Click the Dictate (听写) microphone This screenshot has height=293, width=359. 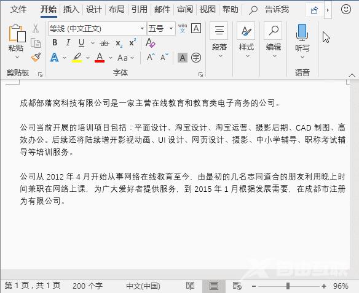click(302, 32)
